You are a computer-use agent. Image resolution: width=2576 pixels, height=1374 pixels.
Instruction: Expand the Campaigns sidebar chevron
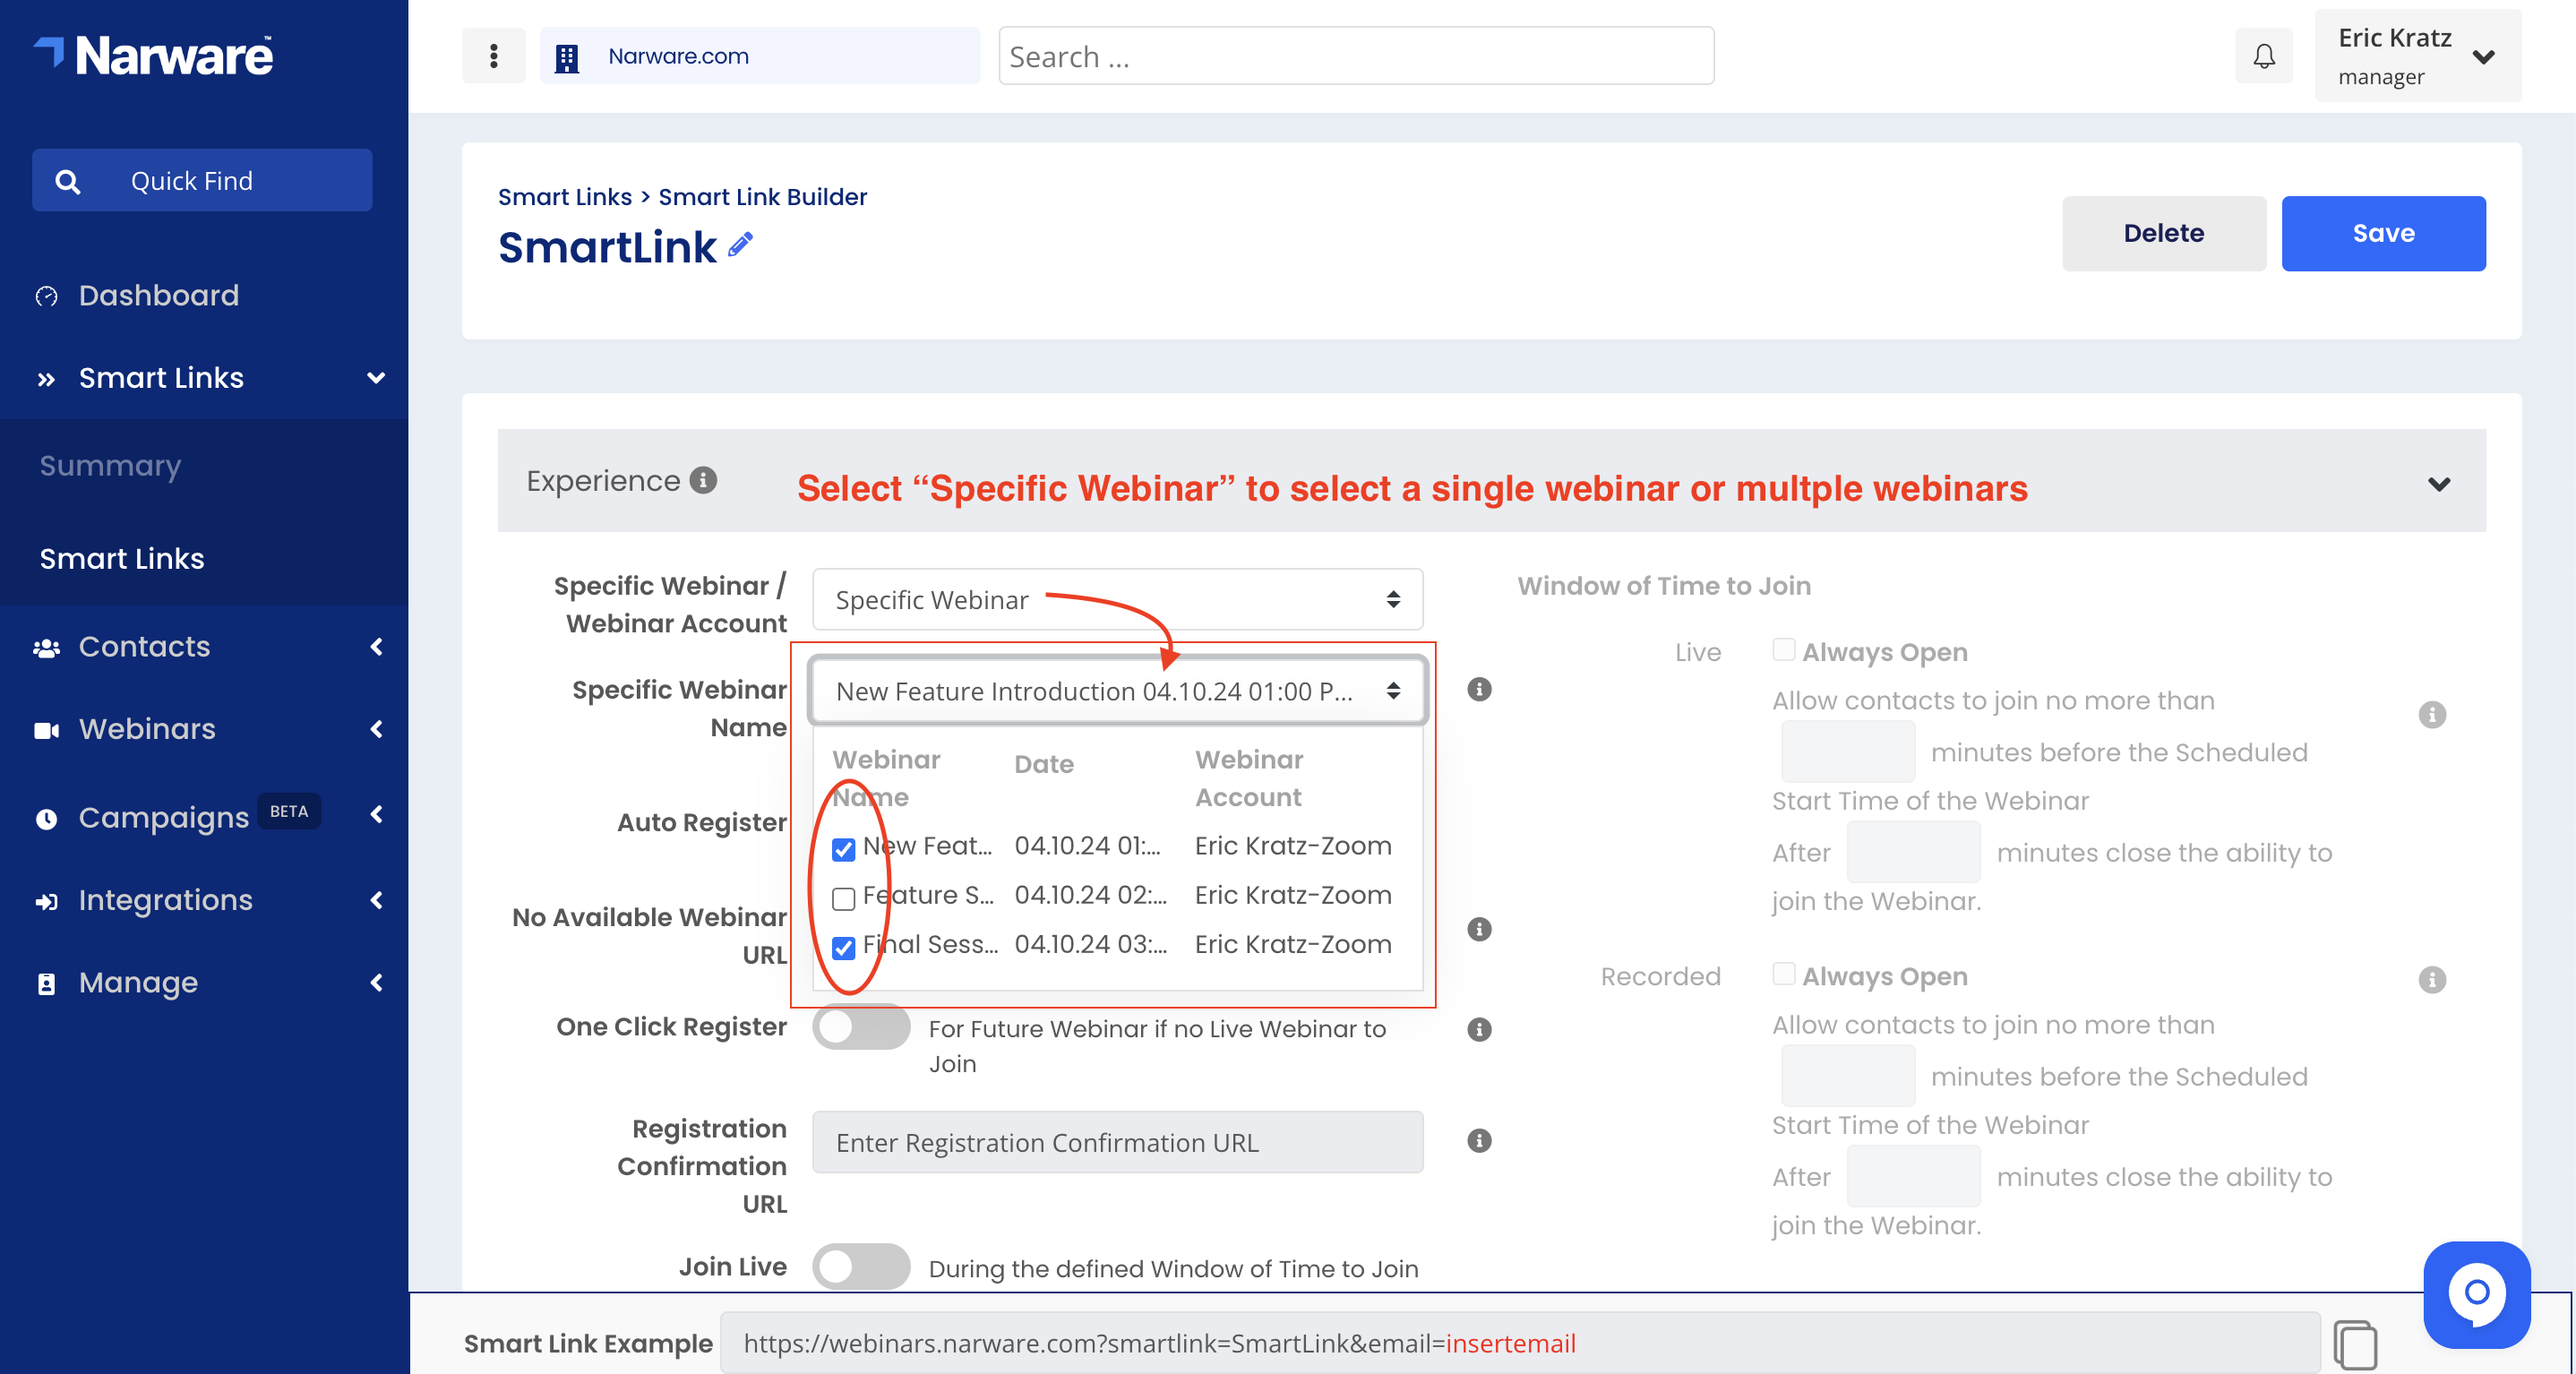[376, 815]
